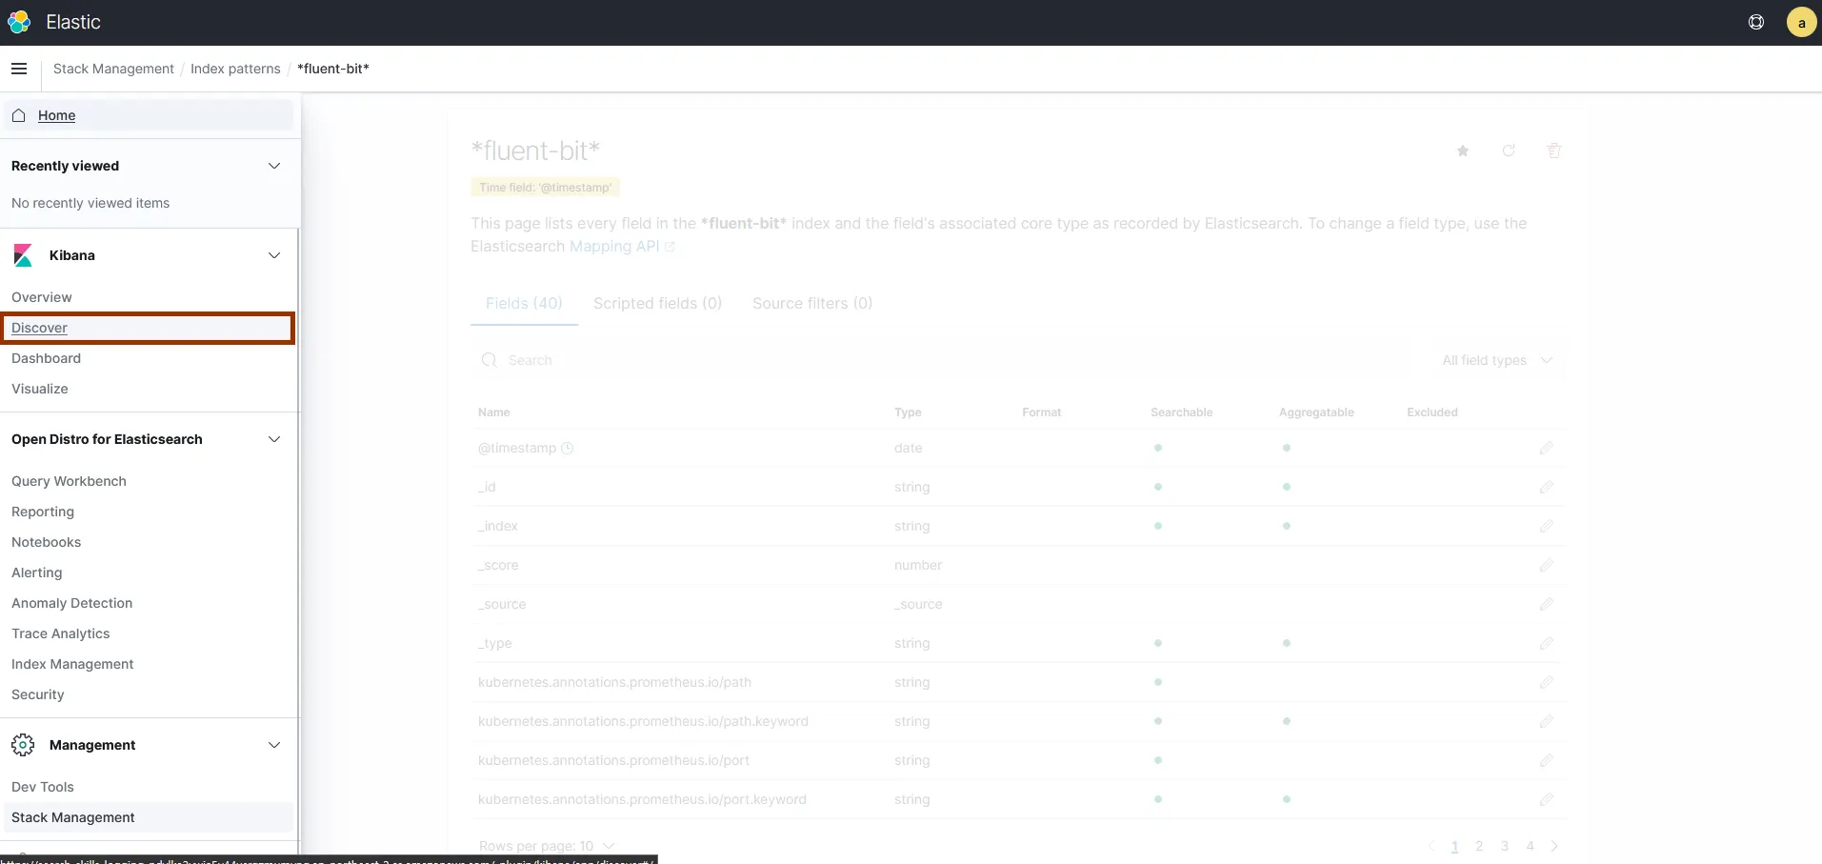Open Dev Tools

coord(43,787)
